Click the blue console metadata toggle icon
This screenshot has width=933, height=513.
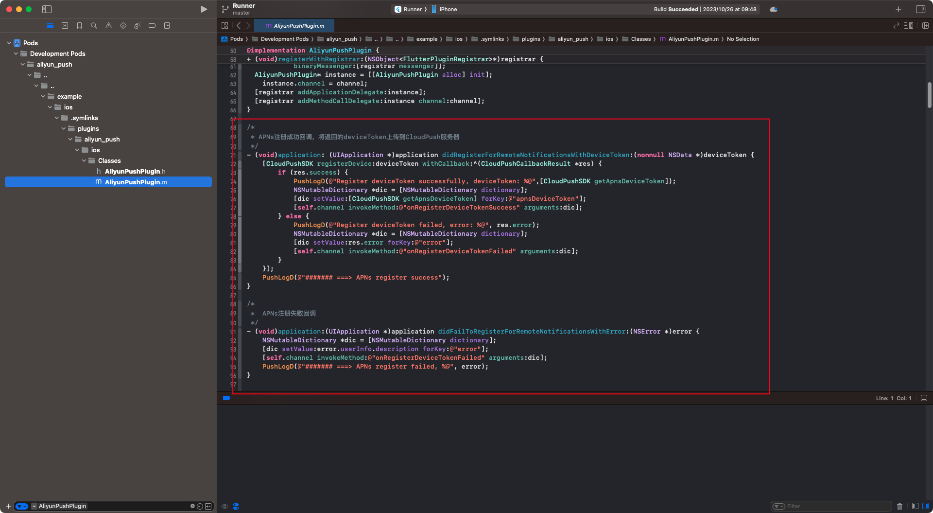[x=236, y=506]
